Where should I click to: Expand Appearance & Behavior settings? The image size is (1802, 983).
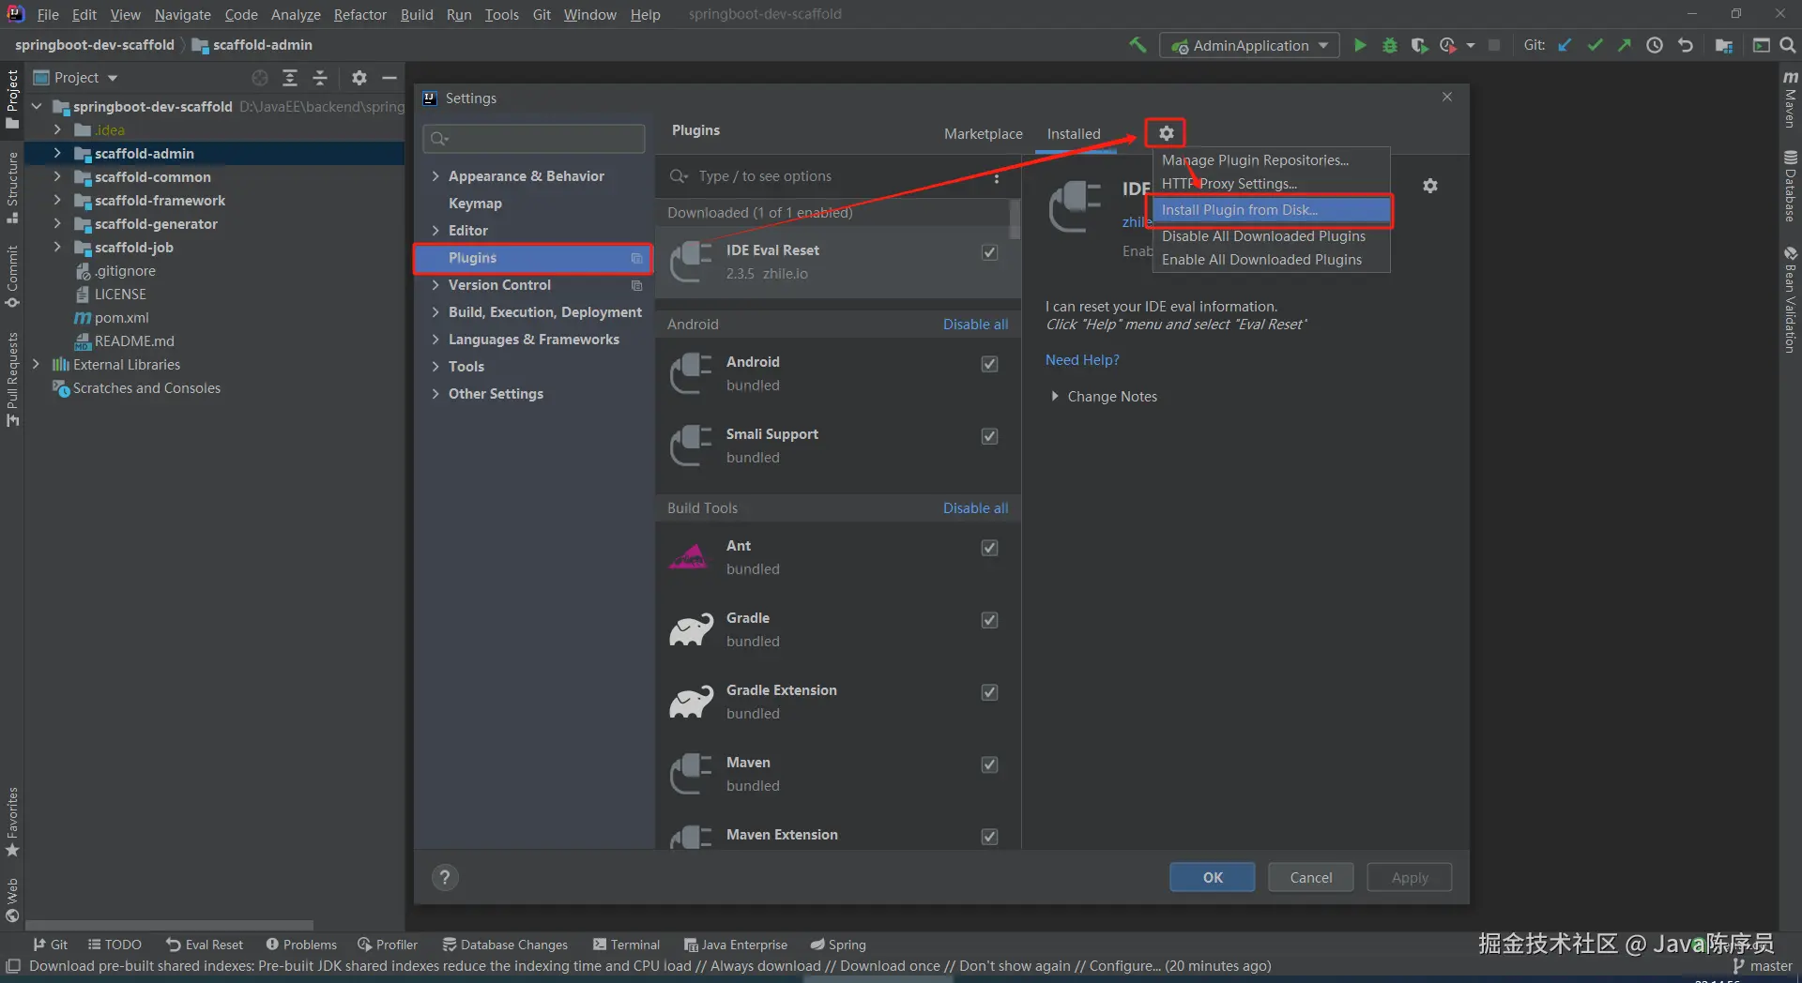coord(435,176)
